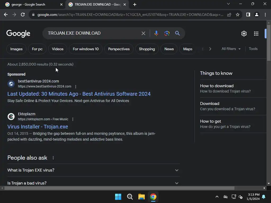Viewport: 271px width, 203px height.
Task: Show more search filter chips
Action: (210, 49)
